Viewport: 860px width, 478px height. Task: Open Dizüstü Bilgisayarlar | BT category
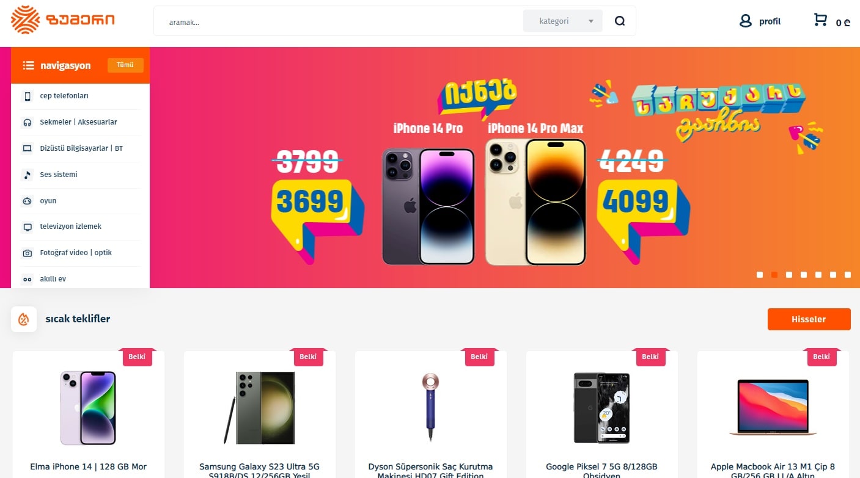click(x=80, y=148)
